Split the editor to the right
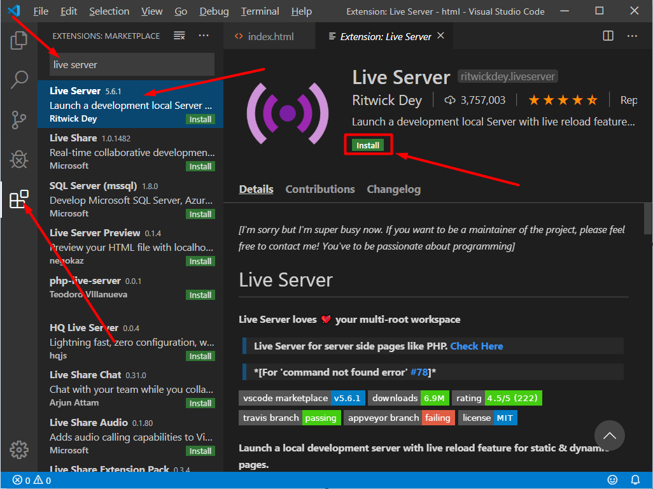This screenshot has width=653, height=489. click(x=608, y=36)
